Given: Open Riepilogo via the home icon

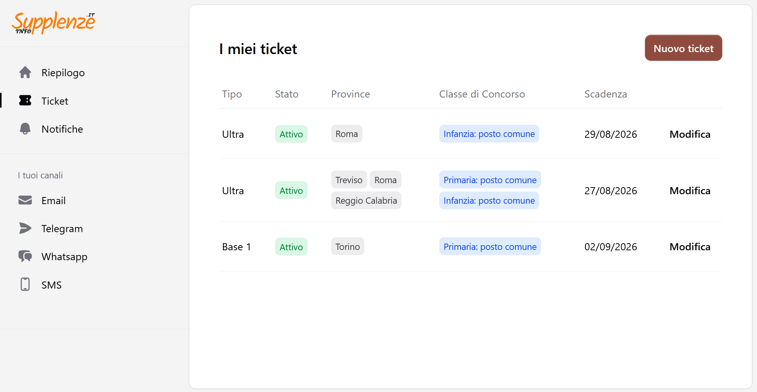Looking at the screenshot, I should click(x=25, y=72).
